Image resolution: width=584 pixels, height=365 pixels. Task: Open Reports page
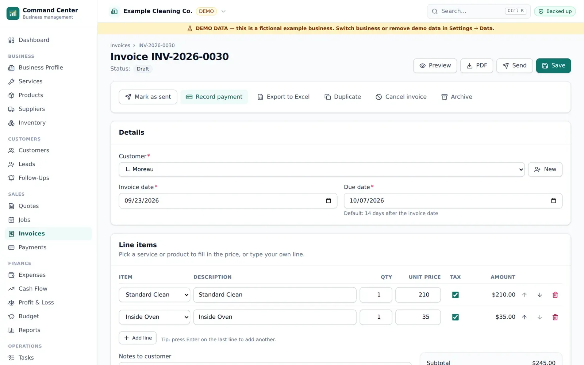48,330
